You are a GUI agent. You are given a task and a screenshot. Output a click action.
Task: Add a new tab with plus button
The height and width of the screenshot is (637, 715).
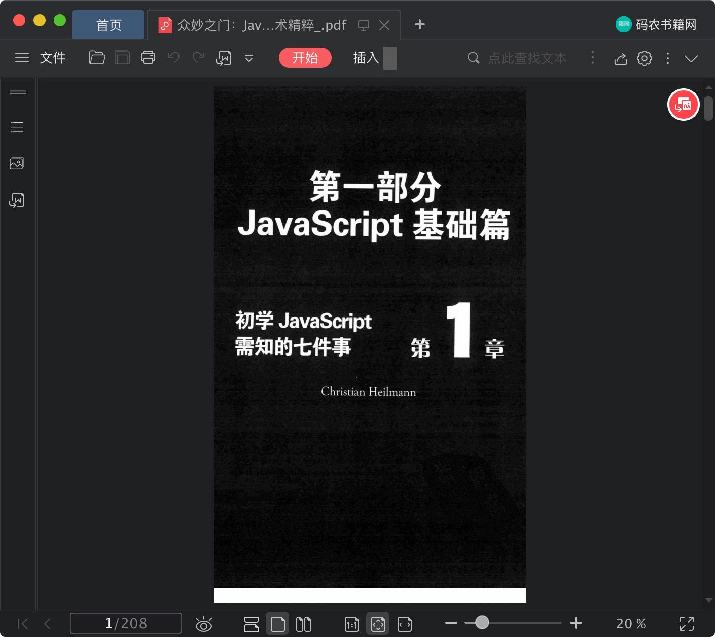[x=420, y=24]
